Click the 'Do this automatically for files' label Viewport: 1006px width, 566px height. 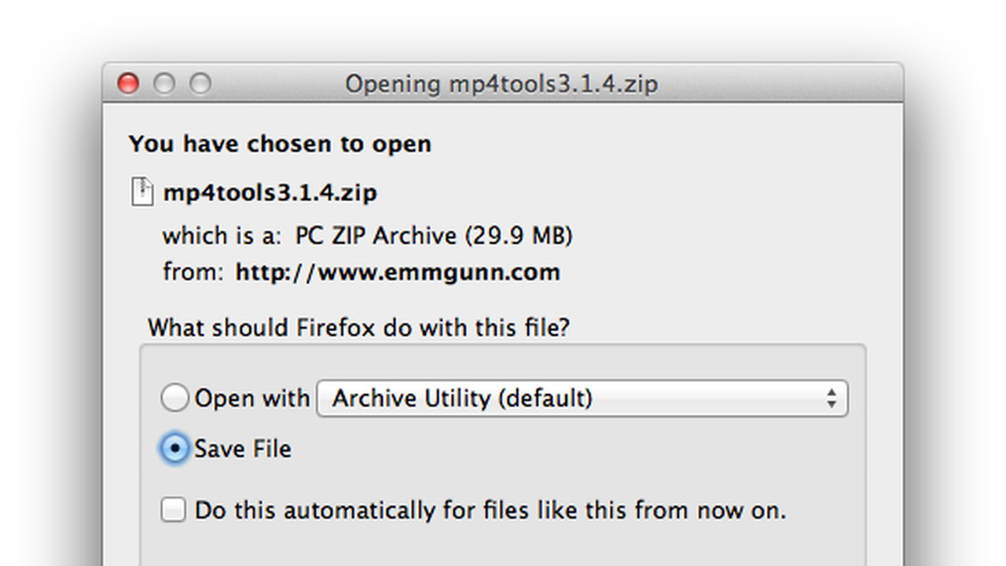click(490, 510)
